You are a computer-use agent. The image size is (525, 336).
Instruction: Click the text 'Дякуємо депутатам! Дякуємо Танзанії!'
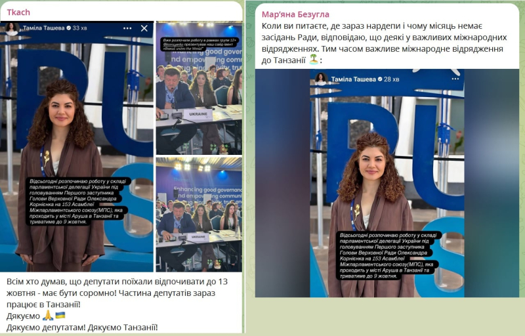point(82,327)
